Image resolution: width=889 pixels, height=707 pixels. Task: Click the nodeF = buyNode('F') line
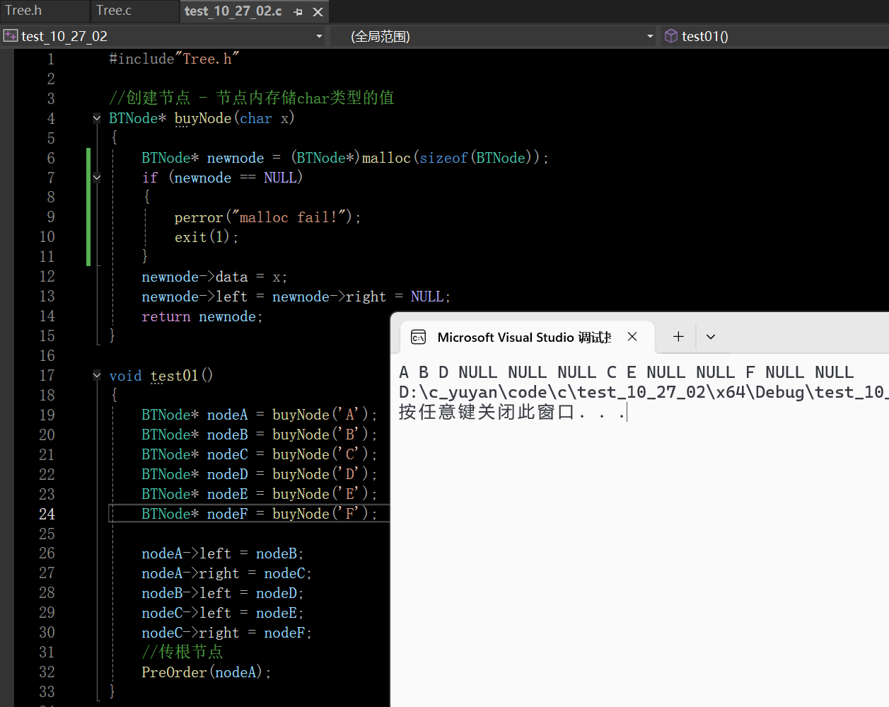259,514
